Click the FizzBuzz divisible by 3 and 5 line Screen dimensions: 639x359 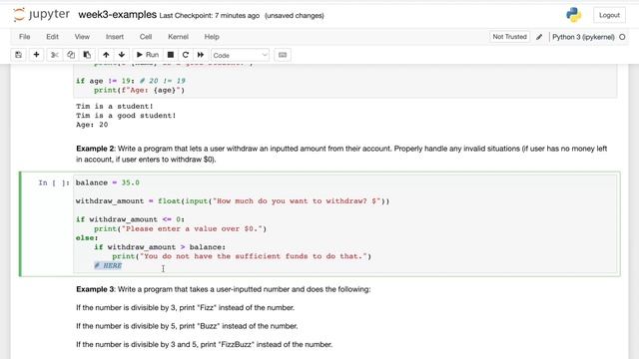pos(204,344)
